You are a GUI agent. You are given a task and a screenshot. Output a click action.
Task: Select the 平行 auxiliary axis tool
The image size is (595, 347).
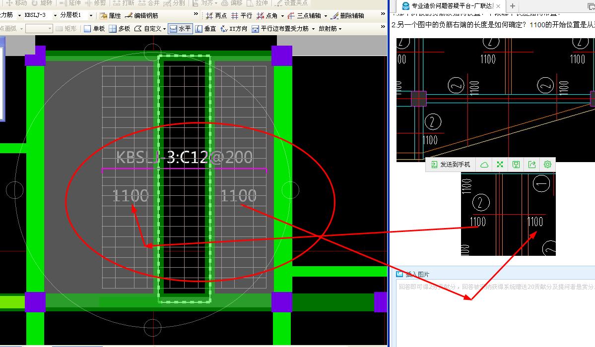click(x=242, y=15)
